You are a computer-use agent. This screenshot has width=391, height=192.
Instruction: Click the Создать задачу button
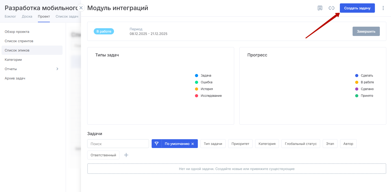pyautogui.click(x=357, y=8)
